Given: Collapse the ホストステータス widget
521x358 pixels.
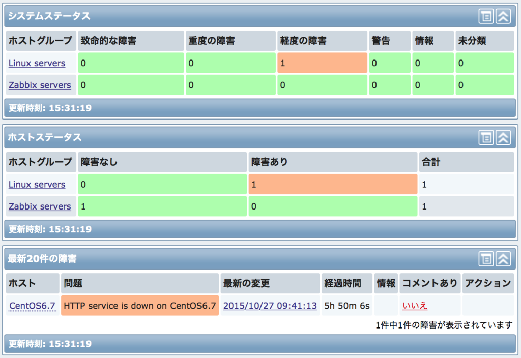Looking at the screenshot, I should [x=503, y=137].
